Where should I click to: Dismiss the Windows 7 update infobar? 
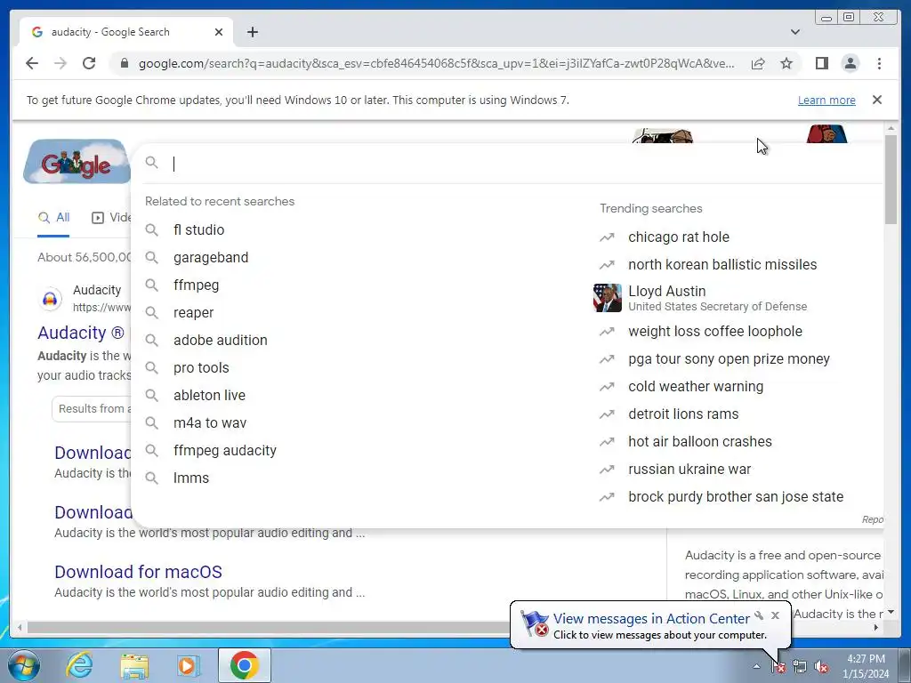pos(877,100)
